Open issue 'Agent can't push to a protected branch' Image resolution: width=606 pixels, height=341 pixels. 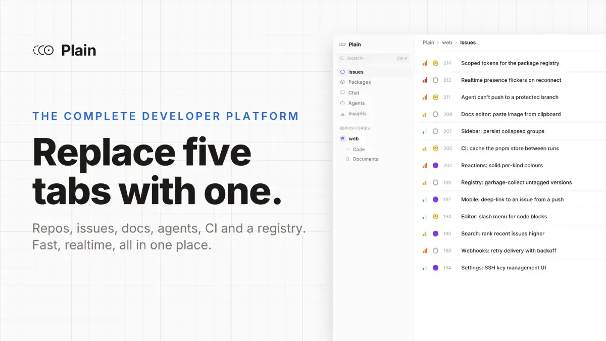510,97
